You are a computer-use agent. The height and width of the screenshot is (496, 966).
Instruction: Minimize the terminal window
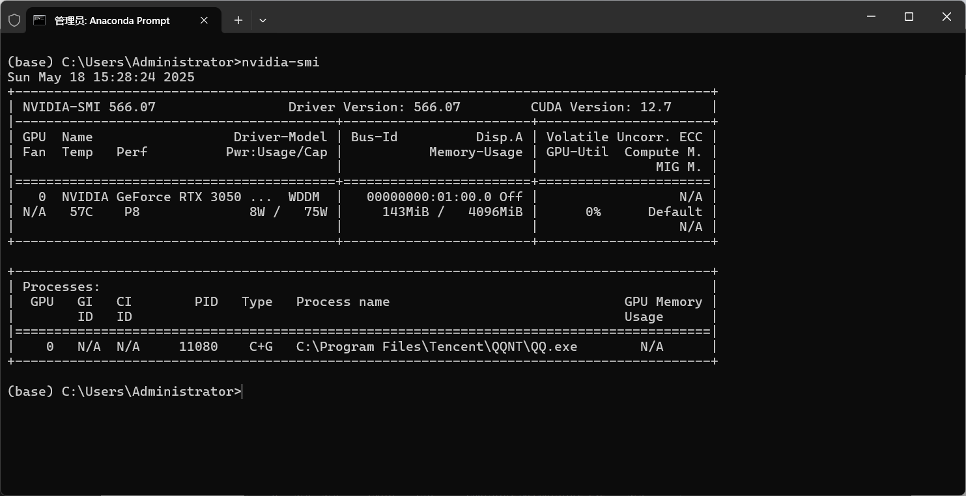(872, 17)
